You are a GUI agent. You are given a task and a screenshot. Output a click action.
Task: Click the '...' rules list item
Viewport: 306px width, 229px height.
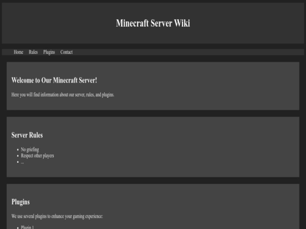(x=23, y=162)
